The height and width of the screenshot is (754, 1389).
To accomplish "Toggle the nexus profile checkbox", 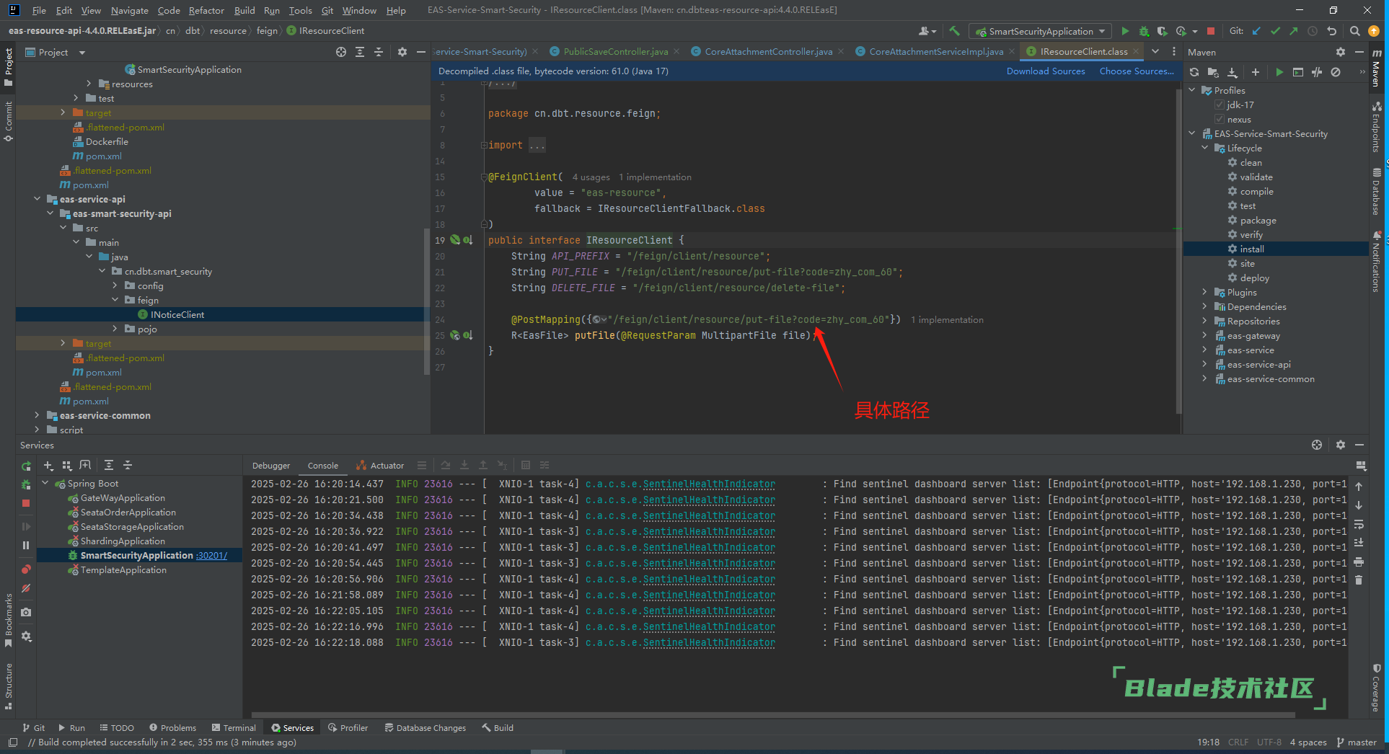I will 1220,119.
